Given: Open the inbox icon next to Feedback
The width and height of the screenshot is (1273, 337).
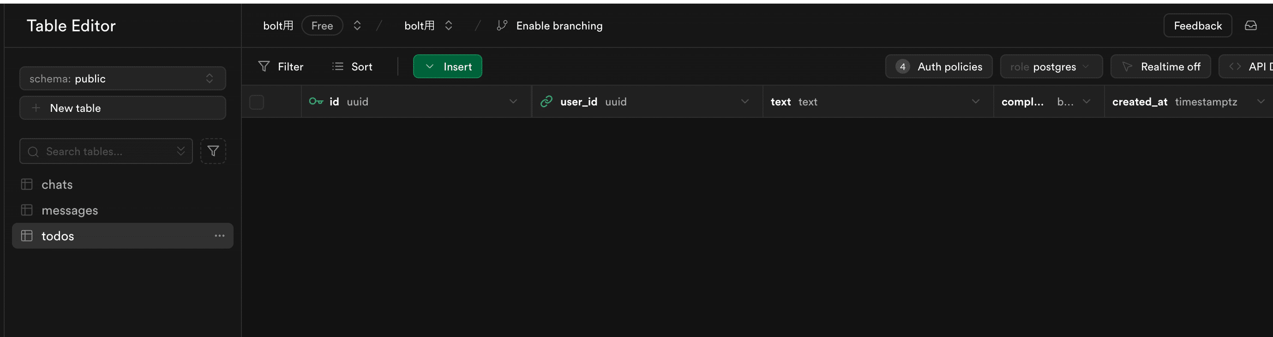Looking at the screenshot, I should coord(1250,26).
